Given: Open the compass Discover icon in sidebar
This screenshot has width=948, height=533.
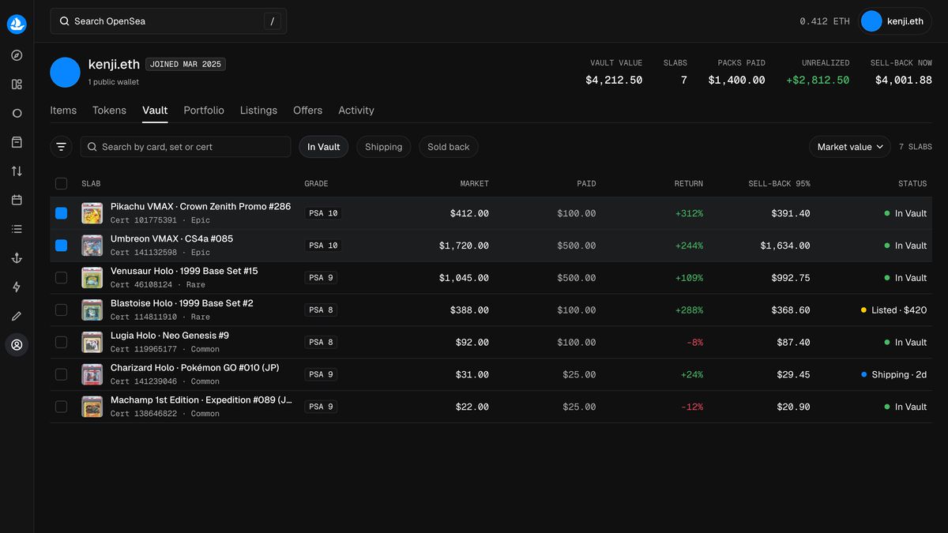Looking at the screenshot, I should coord(17,55).
